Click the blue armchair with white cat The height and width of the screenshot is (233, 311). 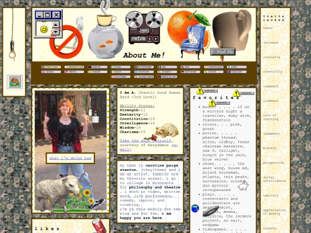193,41
